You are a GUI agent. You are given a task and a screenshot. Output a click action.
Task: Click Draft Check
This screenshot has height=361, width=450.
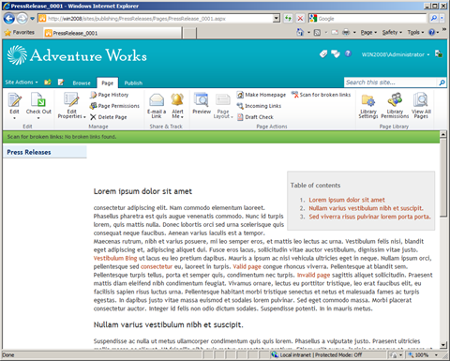click(255, 117)
